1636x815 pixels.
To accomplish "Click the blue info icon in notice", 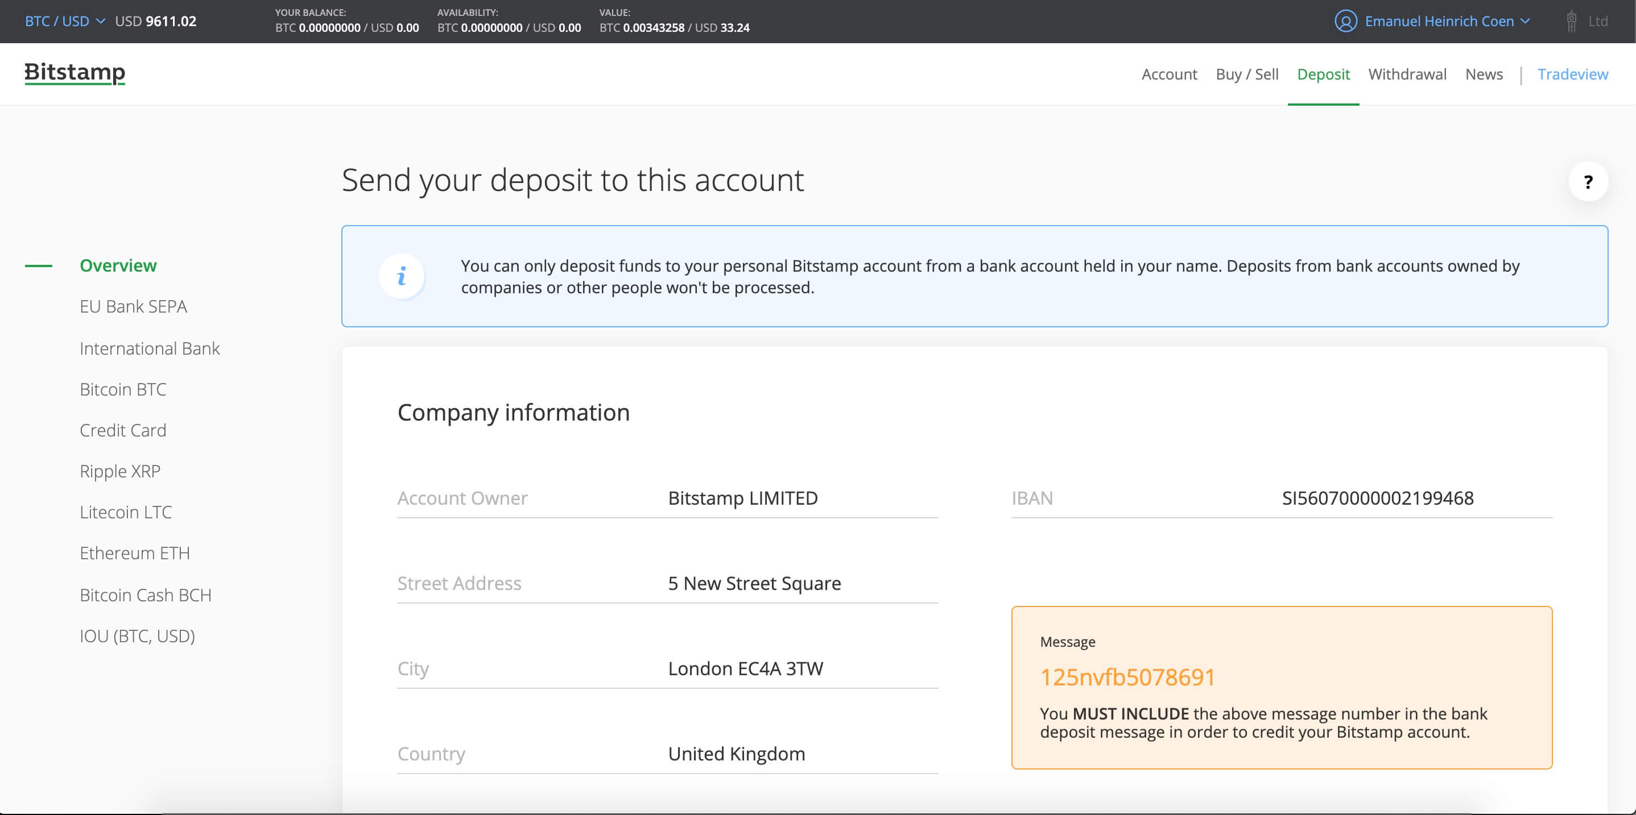I will coord(402,276).
